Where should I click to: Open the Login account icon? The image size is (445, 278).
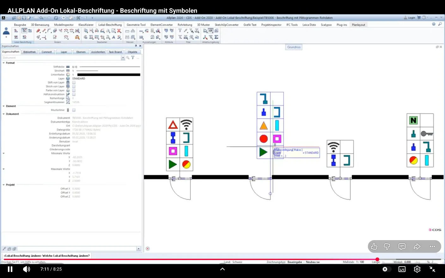[x=405, y=18]
